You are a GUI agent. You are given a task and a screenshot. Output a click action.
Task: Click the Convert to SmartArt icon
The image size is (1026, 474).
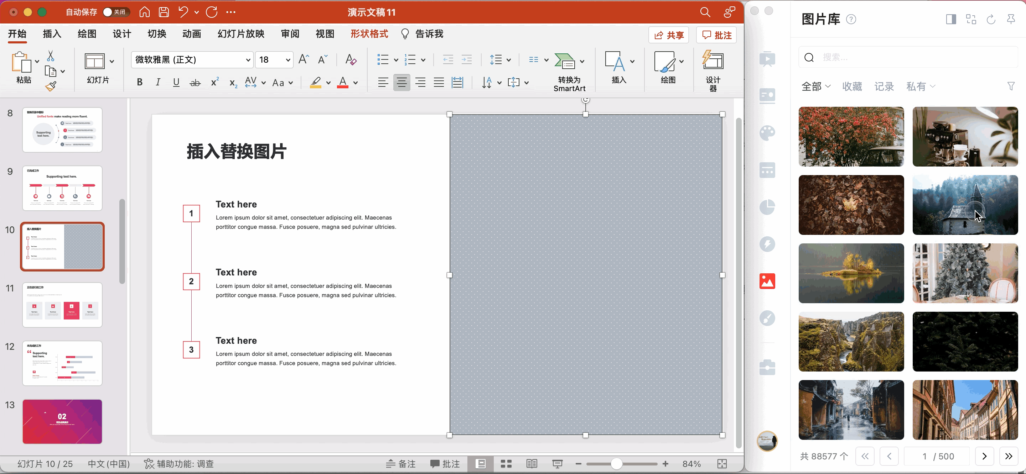point(565,61)
